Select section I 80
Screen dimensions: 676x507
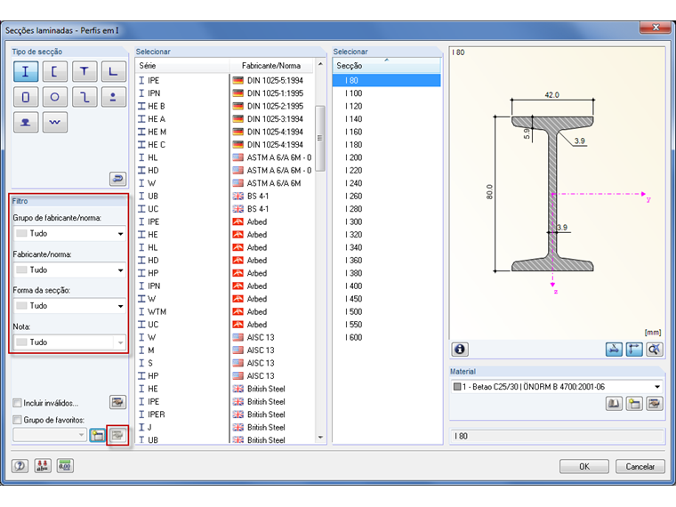pos(387,80)
